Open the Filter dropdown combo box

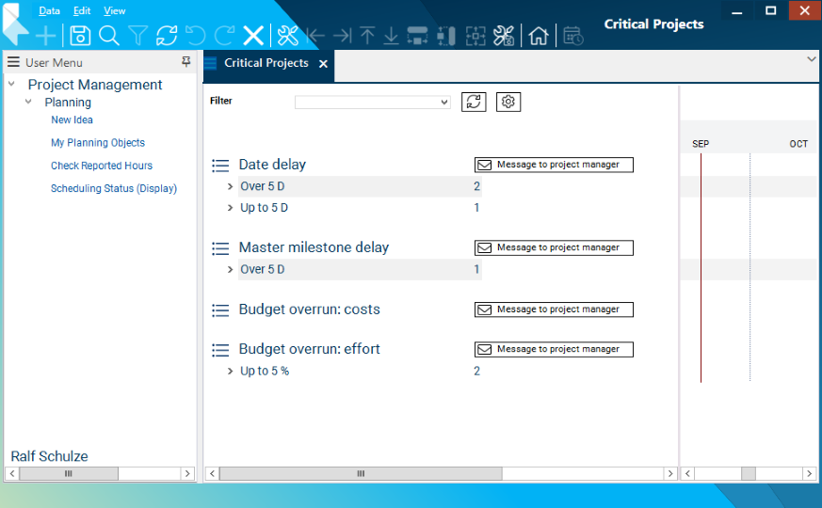click(372, 103)
